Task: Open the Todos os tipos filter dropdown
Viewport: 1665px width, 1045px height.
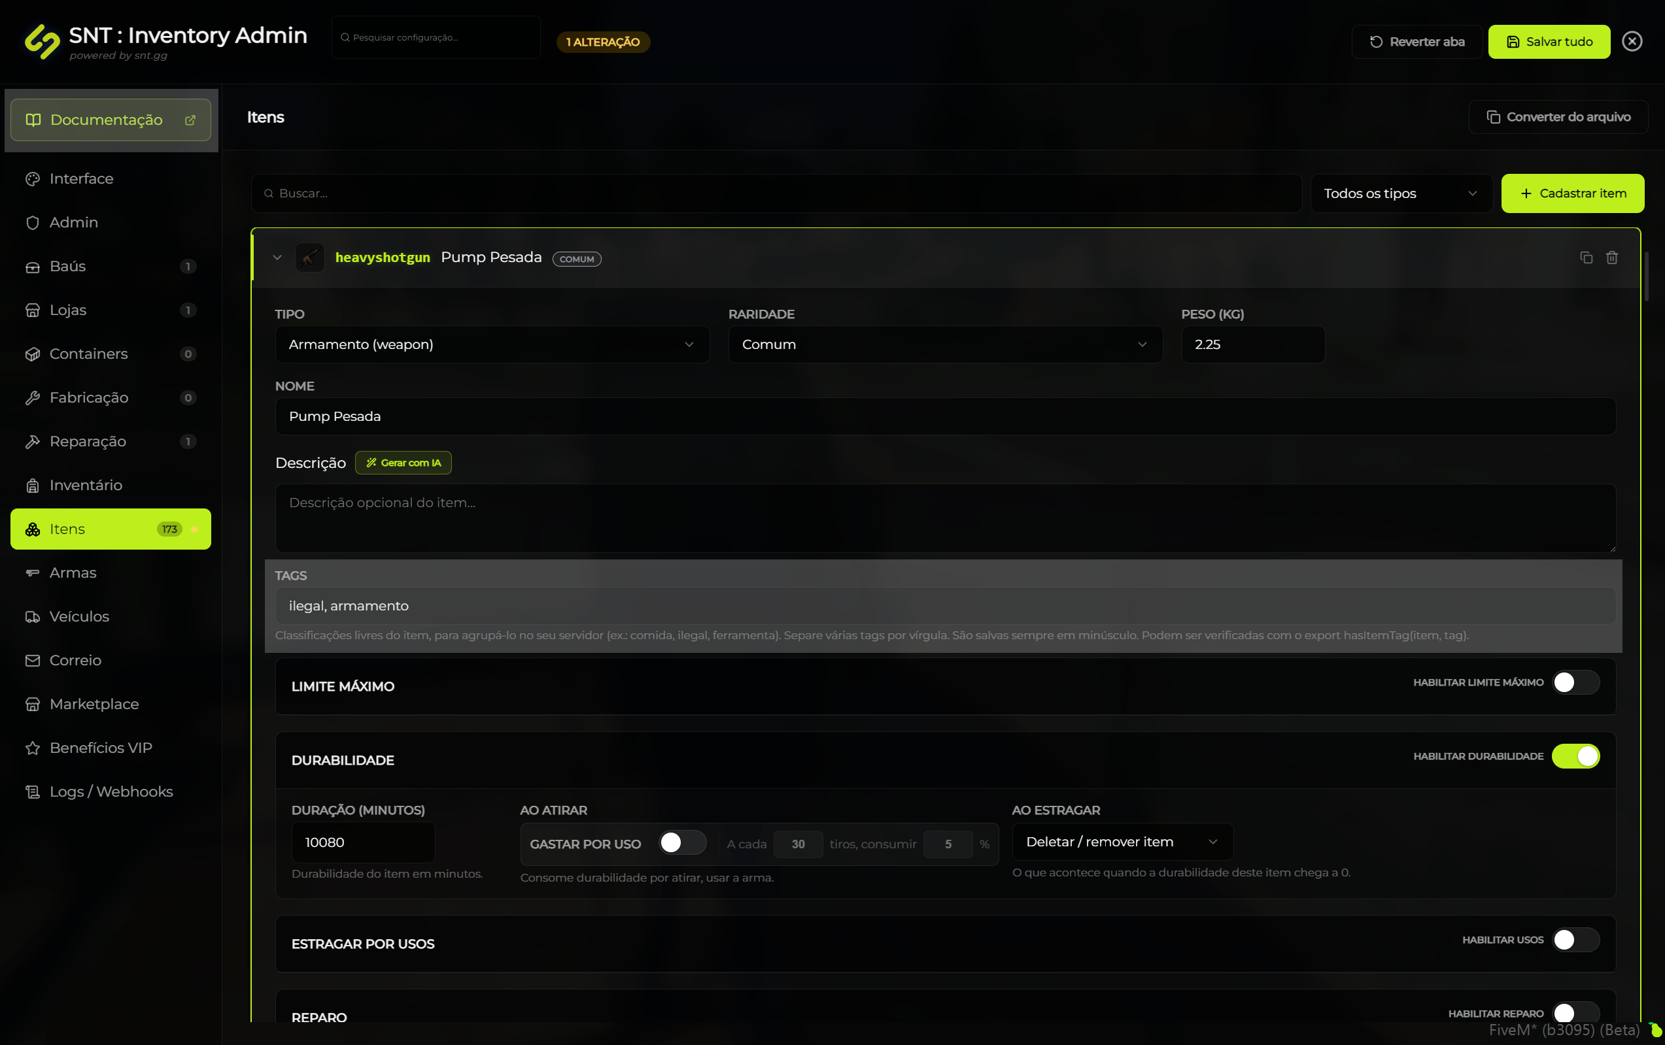Action: coord(1401,193)
